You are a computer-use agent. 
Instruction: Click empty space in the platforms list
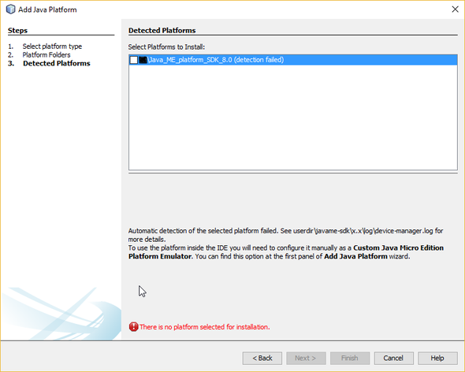293,117
